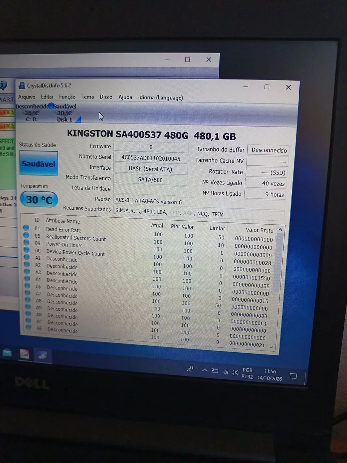The height and width of the screenshot is (463, 347).
Task: Click the Limiar column header
Action: point(217,228)
